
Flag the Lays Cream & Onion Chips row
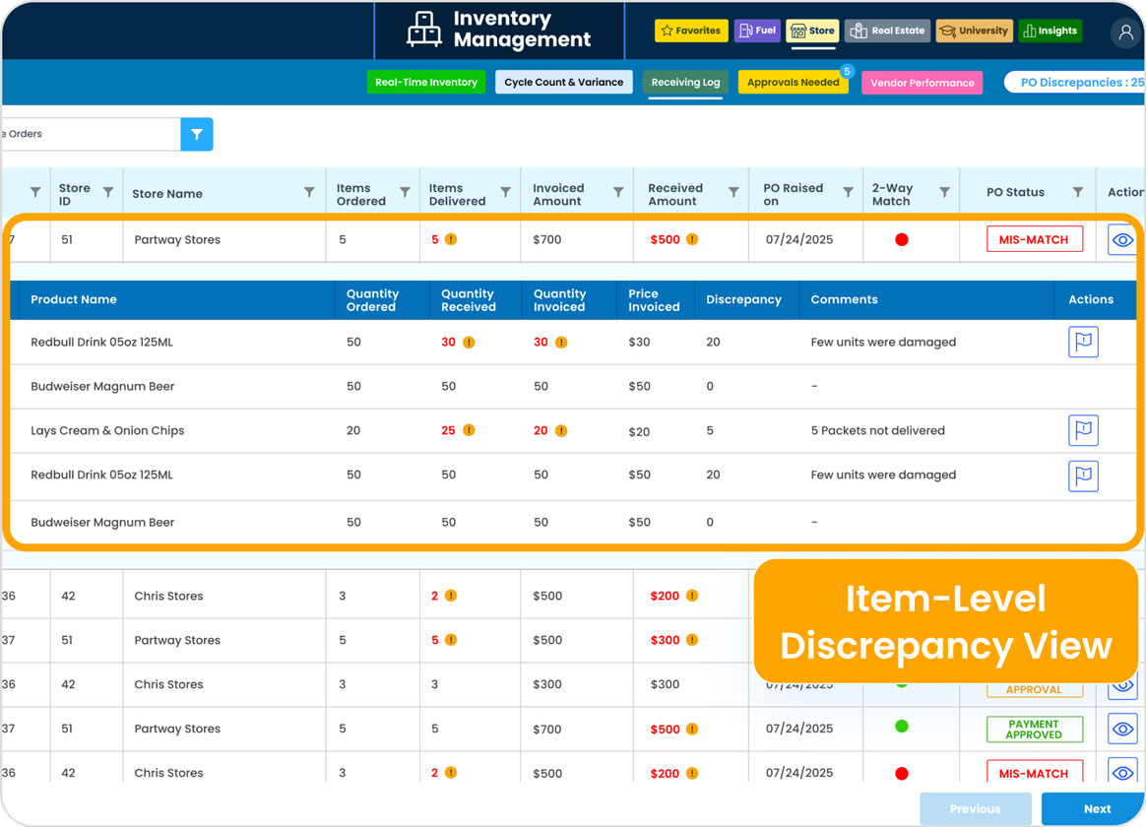click(x=1083, y=430)
